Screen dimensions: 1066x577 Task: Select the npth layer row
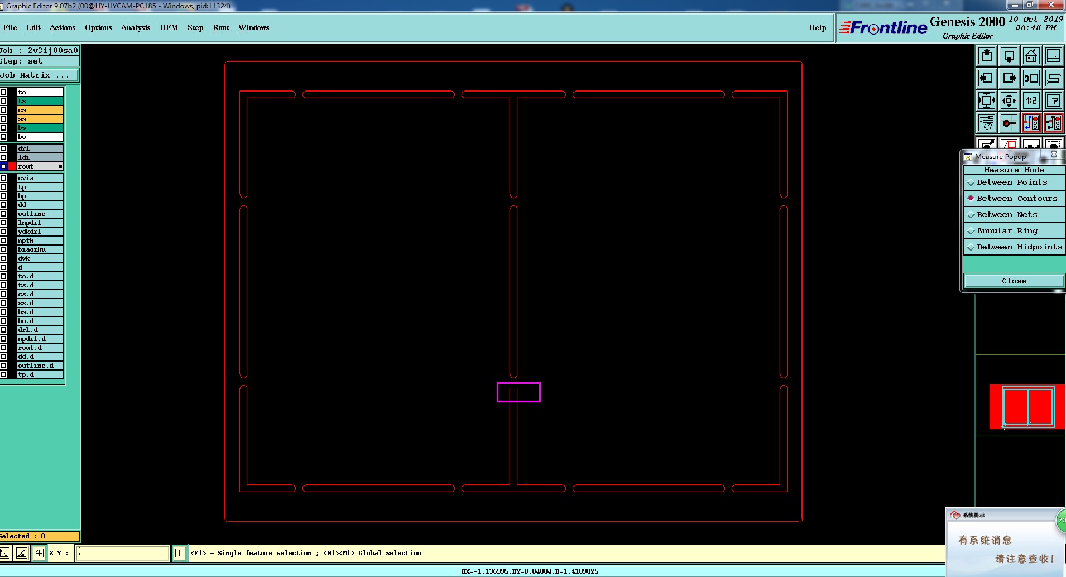40,241
